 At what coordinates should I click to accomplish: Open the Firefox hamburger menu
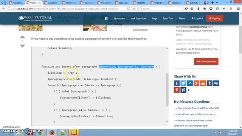[x=238, y=9]
